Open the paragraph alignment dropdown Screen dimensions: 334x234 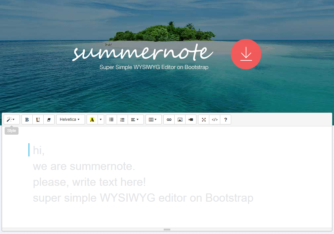pyautogui.click(x=136, y=119)
